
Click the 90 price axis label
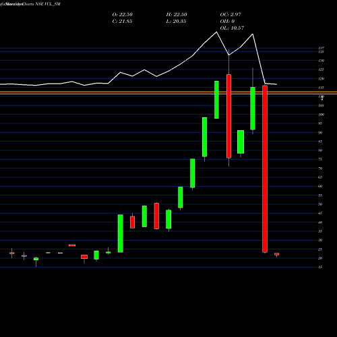320,133
